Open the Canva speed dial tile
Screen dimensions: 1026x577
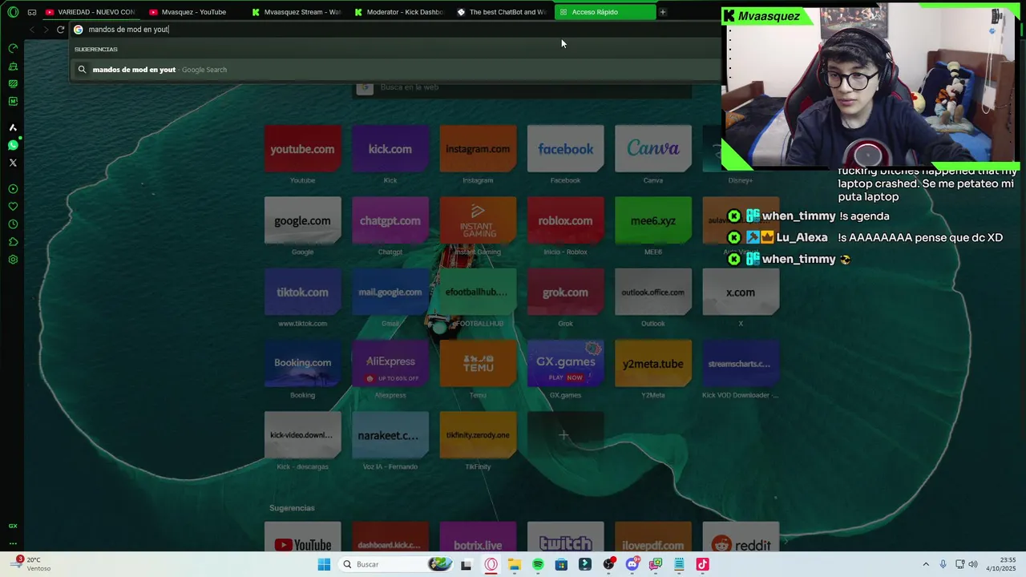[653, 148]
